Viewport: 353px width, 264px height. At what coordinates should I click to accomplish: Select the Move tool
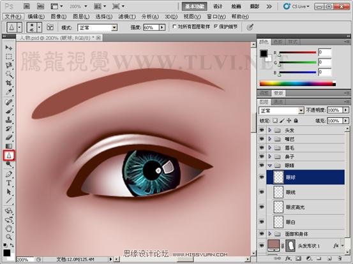pos(9,47)
